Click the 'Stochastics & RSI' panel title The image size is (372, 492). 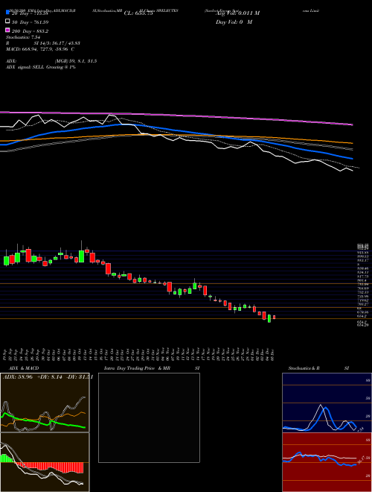click(318, 368)
